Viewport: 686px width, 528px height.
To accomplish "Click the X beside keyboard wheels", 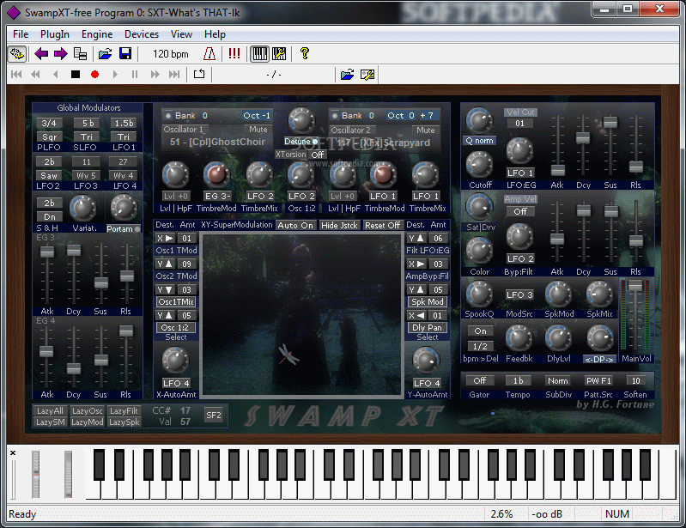I will point(13,452).
